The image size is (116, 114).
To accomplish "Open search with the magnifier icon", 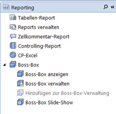I will 105,7.
